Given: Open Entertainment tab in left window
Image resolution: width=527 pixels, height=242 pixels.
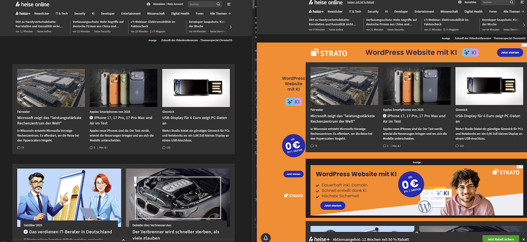Looking at the screenshot, I should 131,13.
